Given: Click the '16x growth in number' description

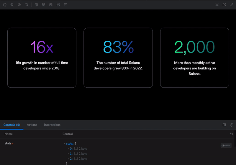Looking at the screenshot, I should pyautogui.click(x=42, y=66).
